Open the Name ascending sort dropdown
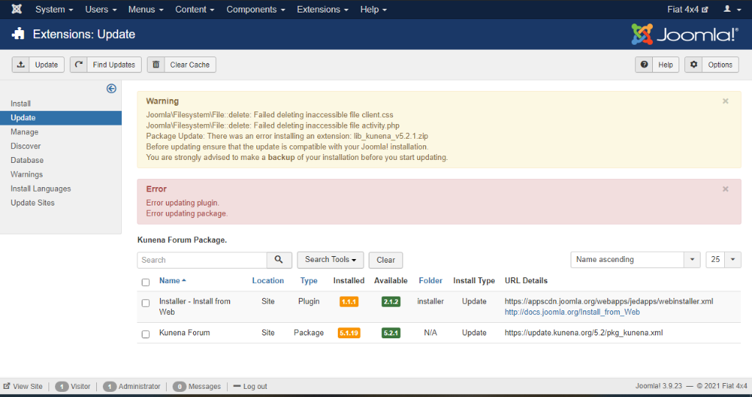Image resolution: width=752 pixels, height=397 pixels. click(x=635, y=259)
